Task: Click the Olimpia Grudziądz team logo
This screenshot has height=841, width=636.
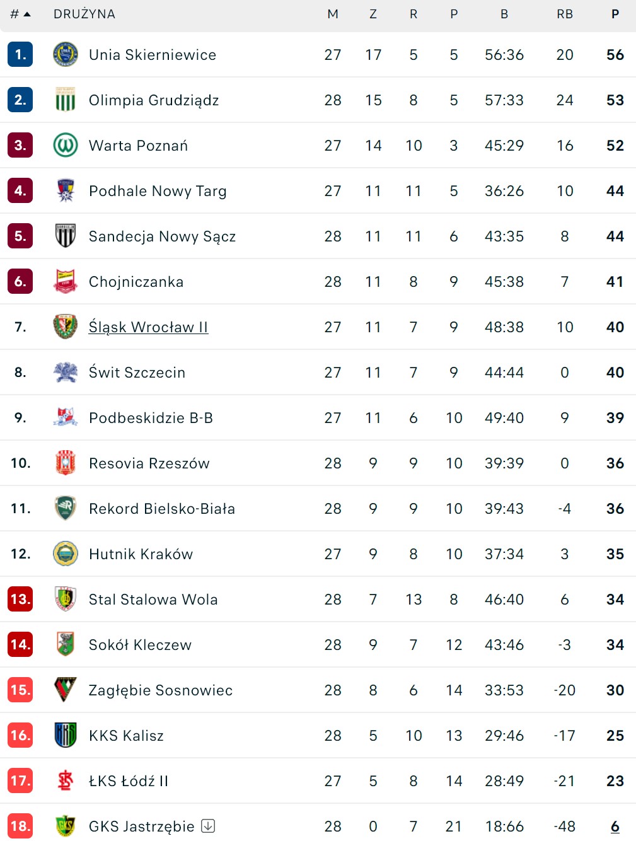Action: pyautogui.click(x=66, y=100)
